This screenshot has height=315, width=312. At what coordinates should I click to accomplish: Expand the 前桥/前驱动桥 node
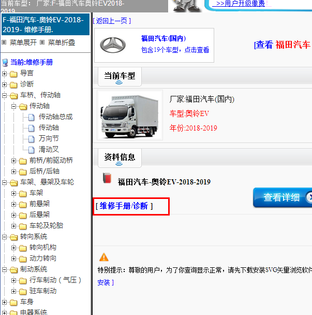click(13, 161)
